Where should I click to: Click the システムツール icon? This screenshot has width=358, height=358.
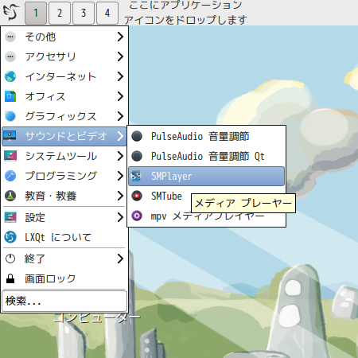[x=10, y=156]
